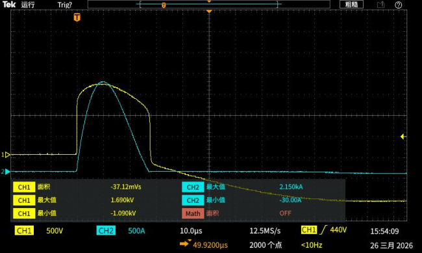The height and width of the screenshot is (253, 422).
Task: Click the 运行 run status label
Action: click(x=28, y=5)
